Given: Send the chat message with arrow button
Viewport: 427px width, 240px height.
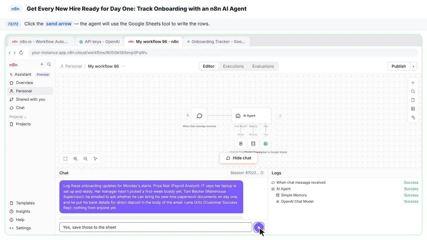Looking at the screenshot, I should [x=259, y=227].
